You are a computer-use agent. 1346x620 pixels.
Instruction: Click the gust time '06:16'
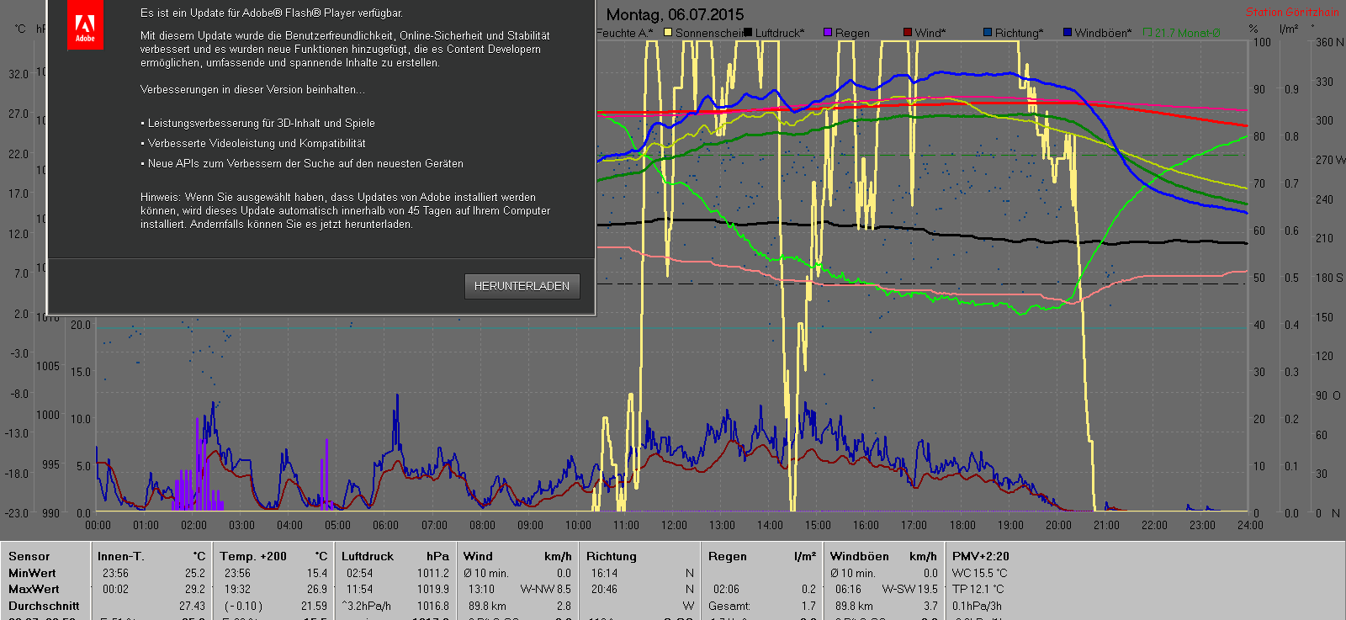click(x=848, y=589)
